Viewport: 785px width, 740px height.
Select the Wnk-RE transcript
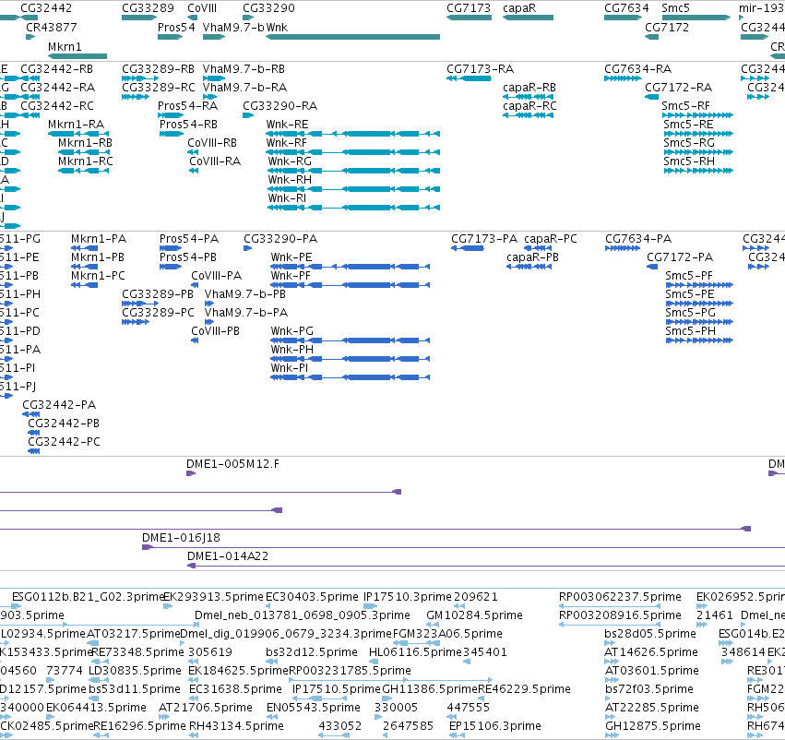353,134
